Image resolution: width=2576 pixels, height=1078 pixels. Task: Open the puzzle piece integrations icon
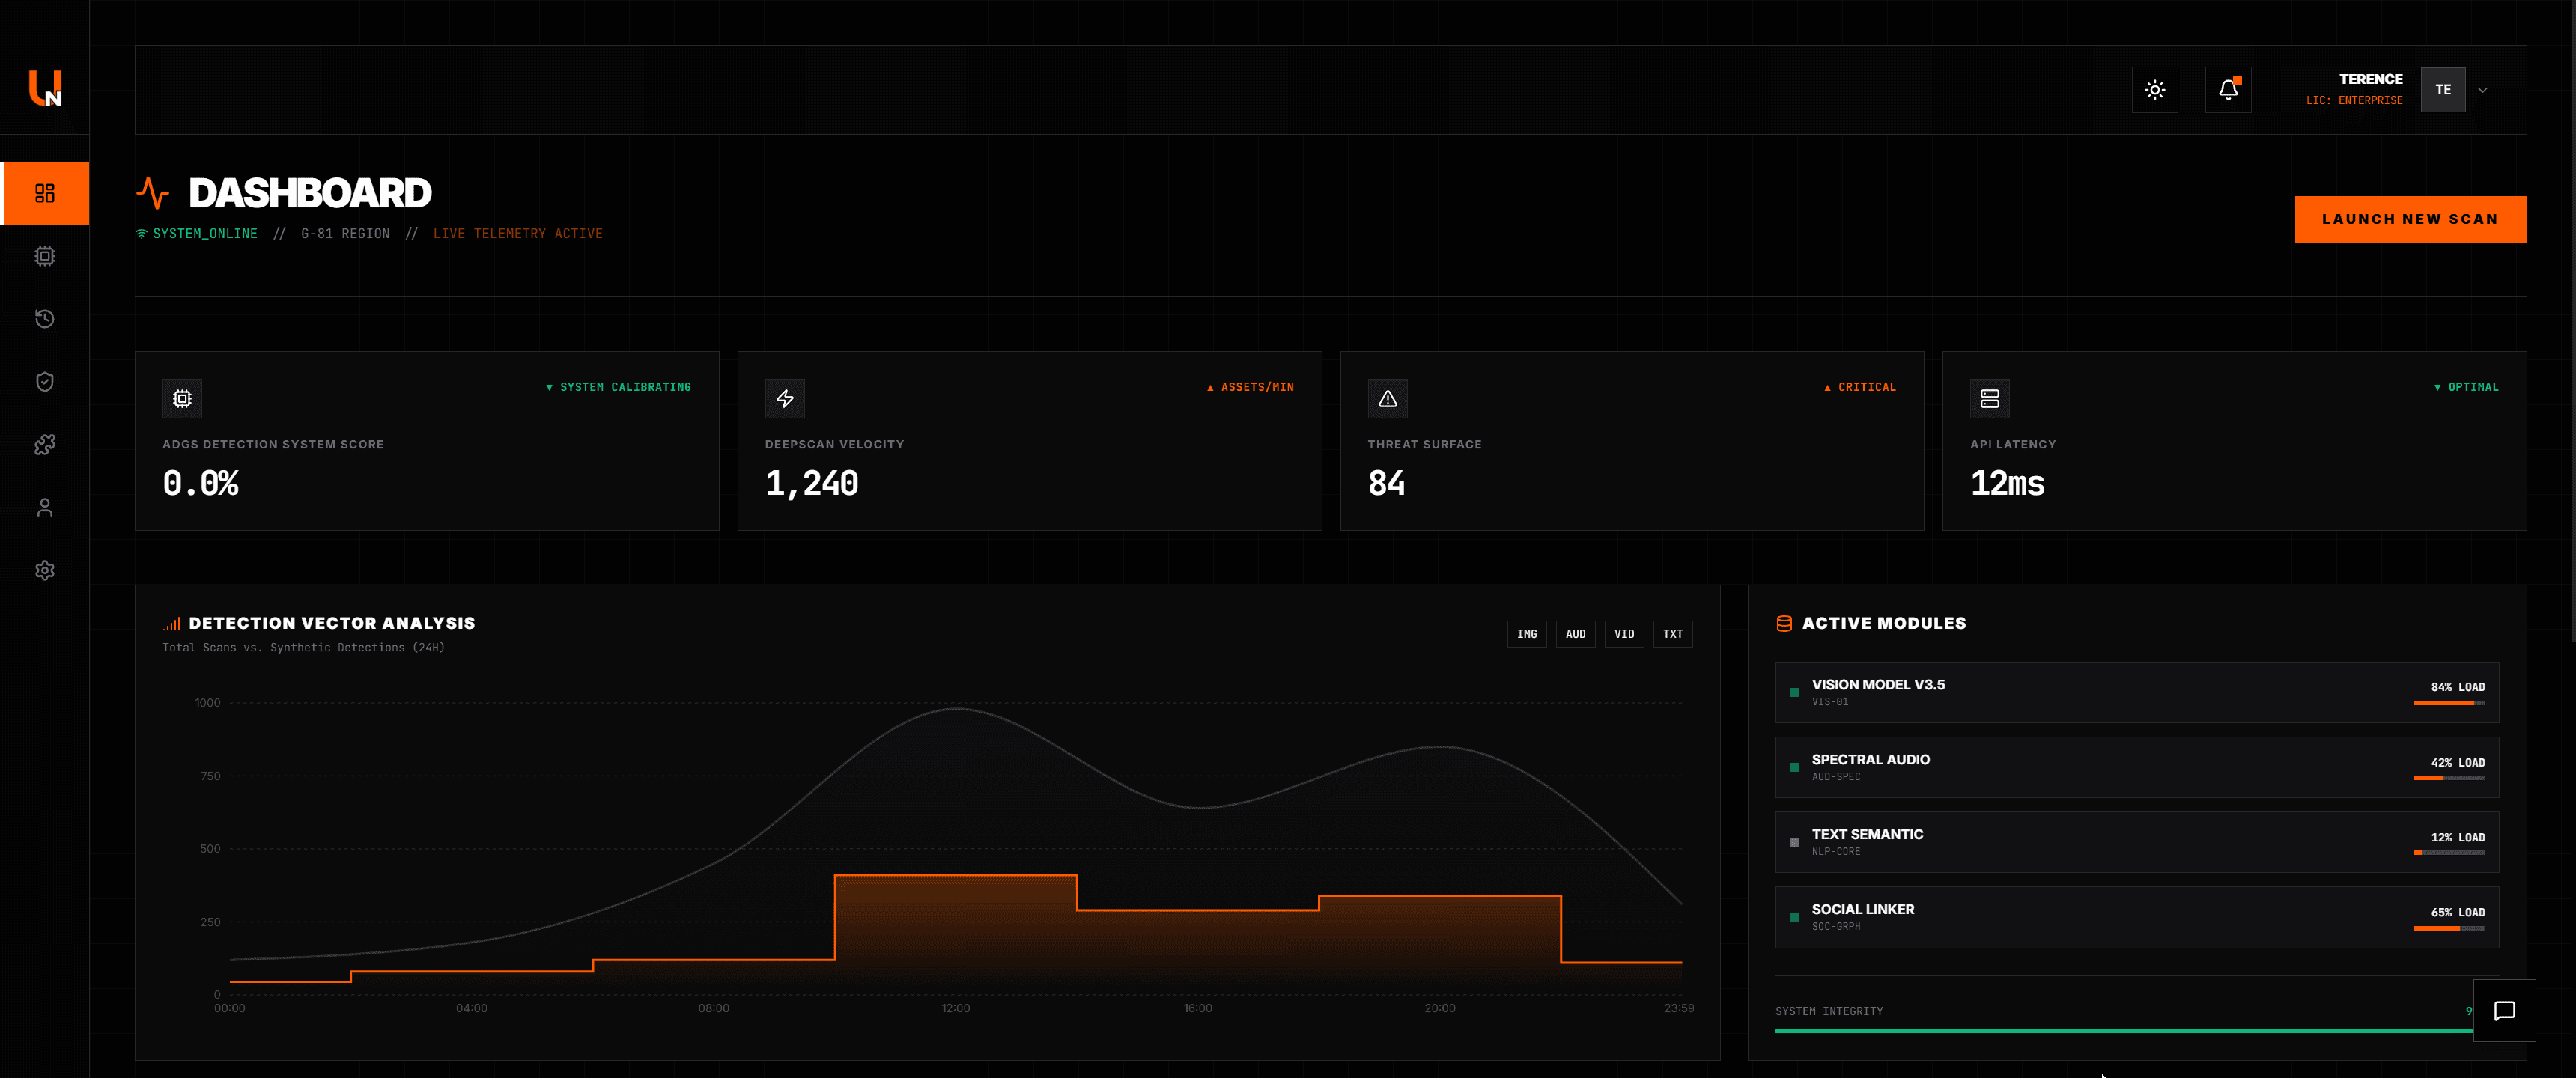point(45,445)
